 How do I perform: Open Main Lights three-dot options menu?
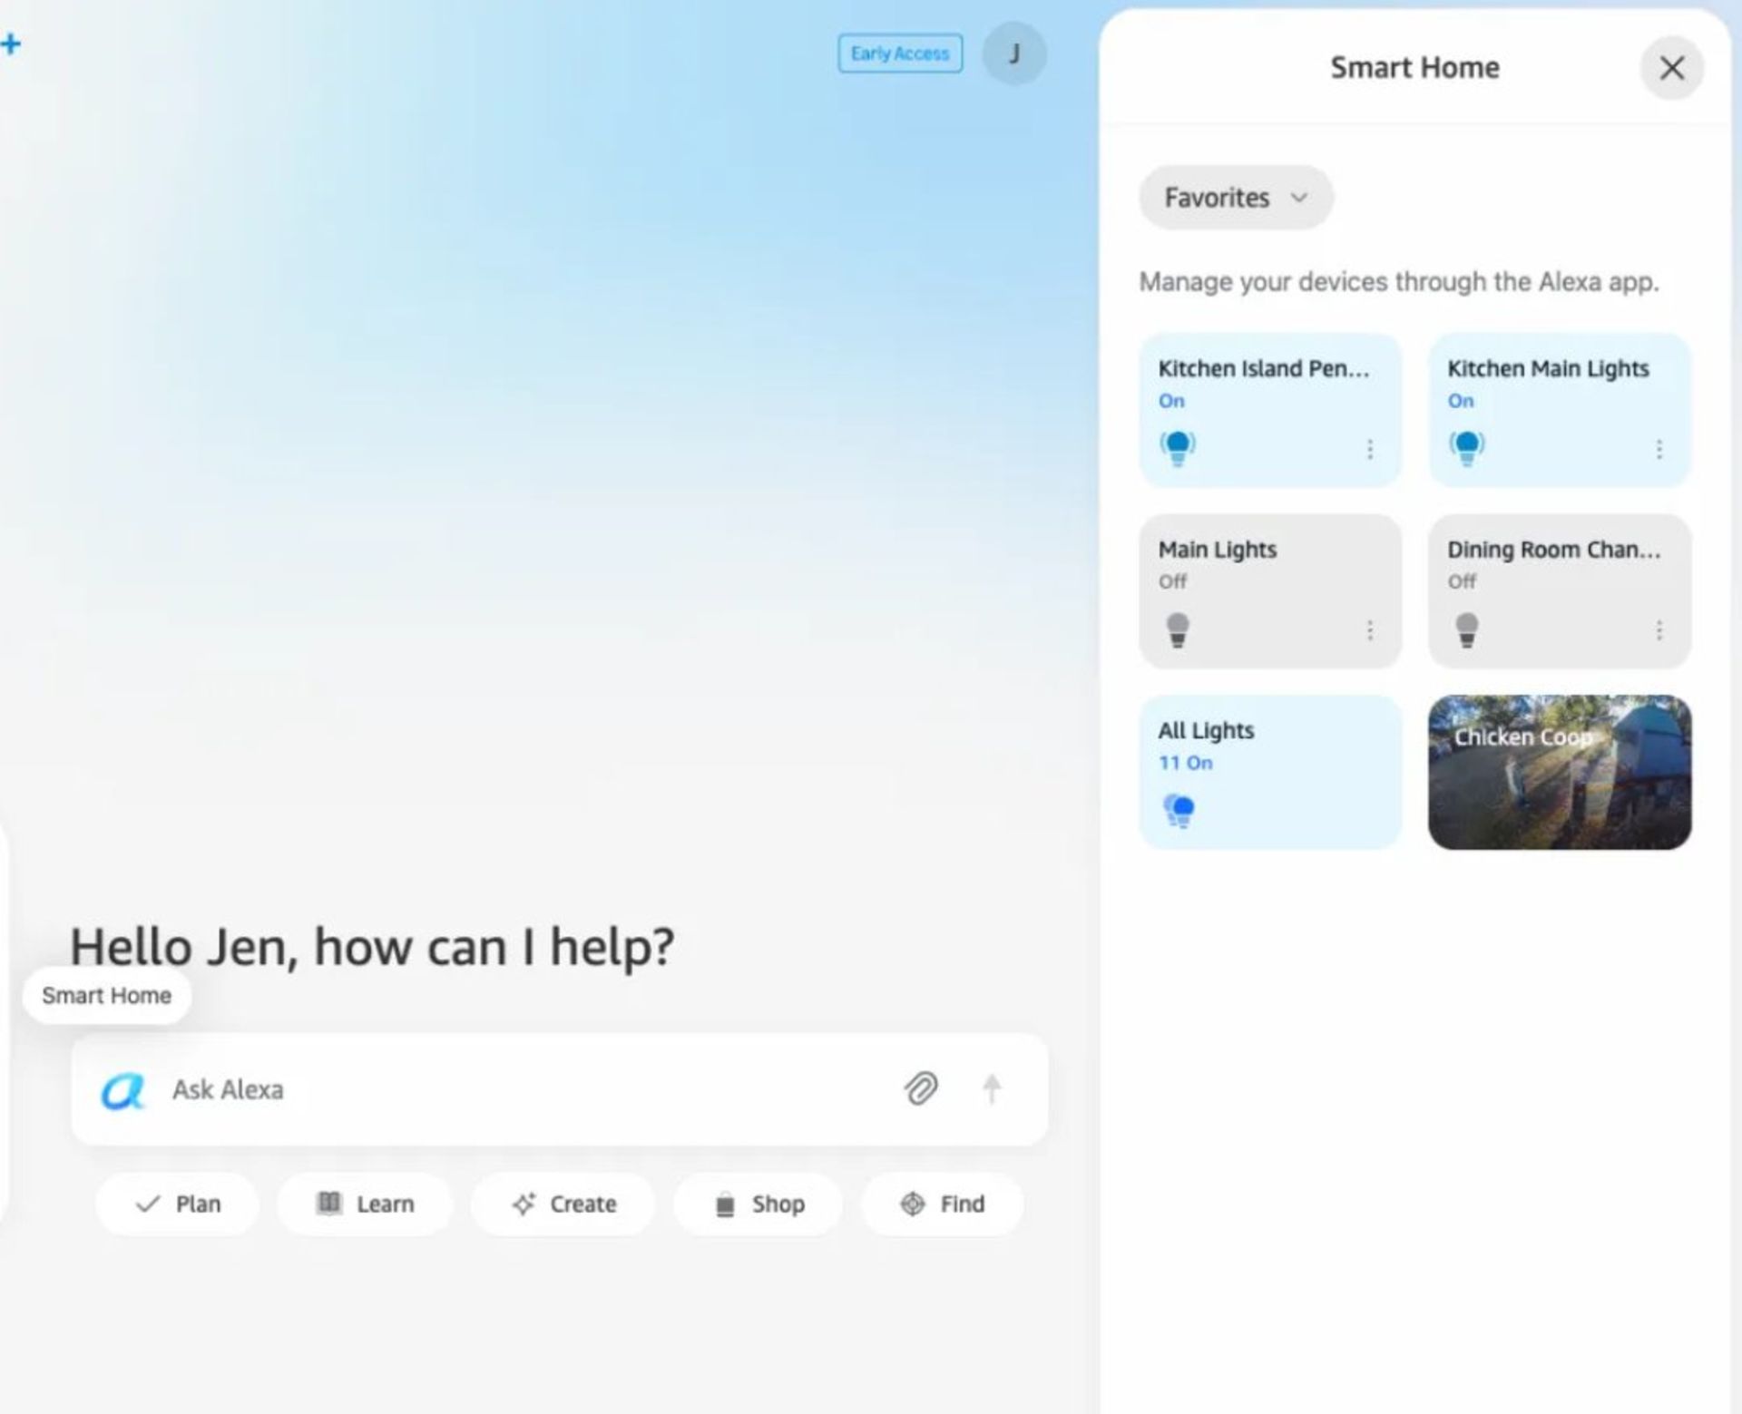pos(1369,630)
